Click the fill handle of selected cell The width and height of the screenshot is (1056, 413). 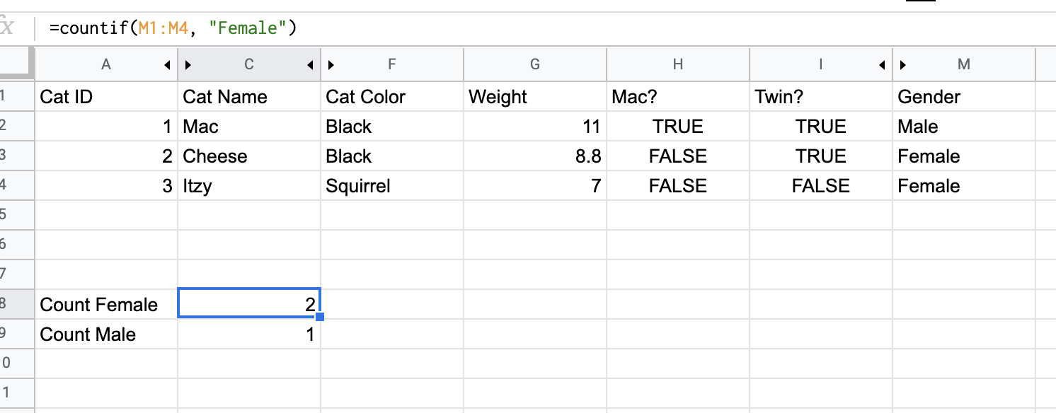coord(320,317)
